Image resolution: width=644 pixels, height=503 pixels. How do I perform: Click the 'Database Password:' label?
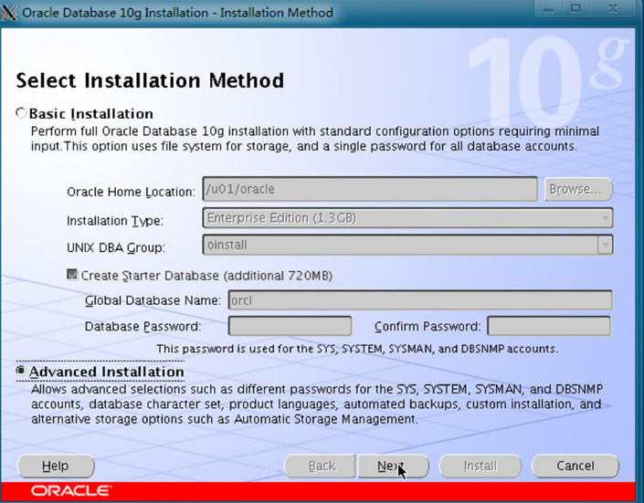(x=143, y=327)
